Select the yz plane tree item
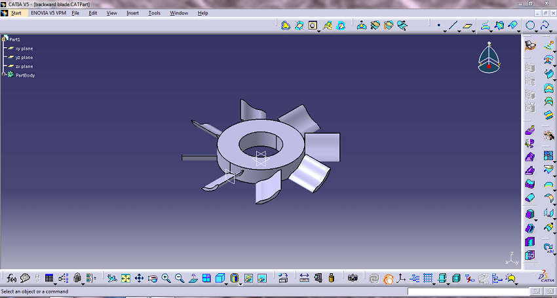The height and width of the screenshot is (298, 557). (x=24, y=57)
